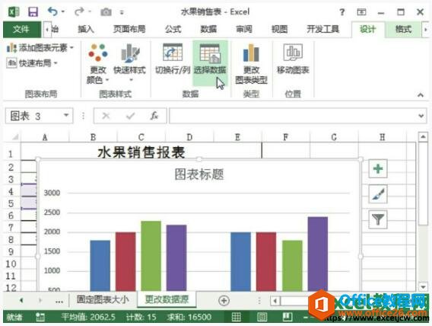Switch to Page Break Preview view
The width and height of the screenshot is (432, 326).
[287, 317]
